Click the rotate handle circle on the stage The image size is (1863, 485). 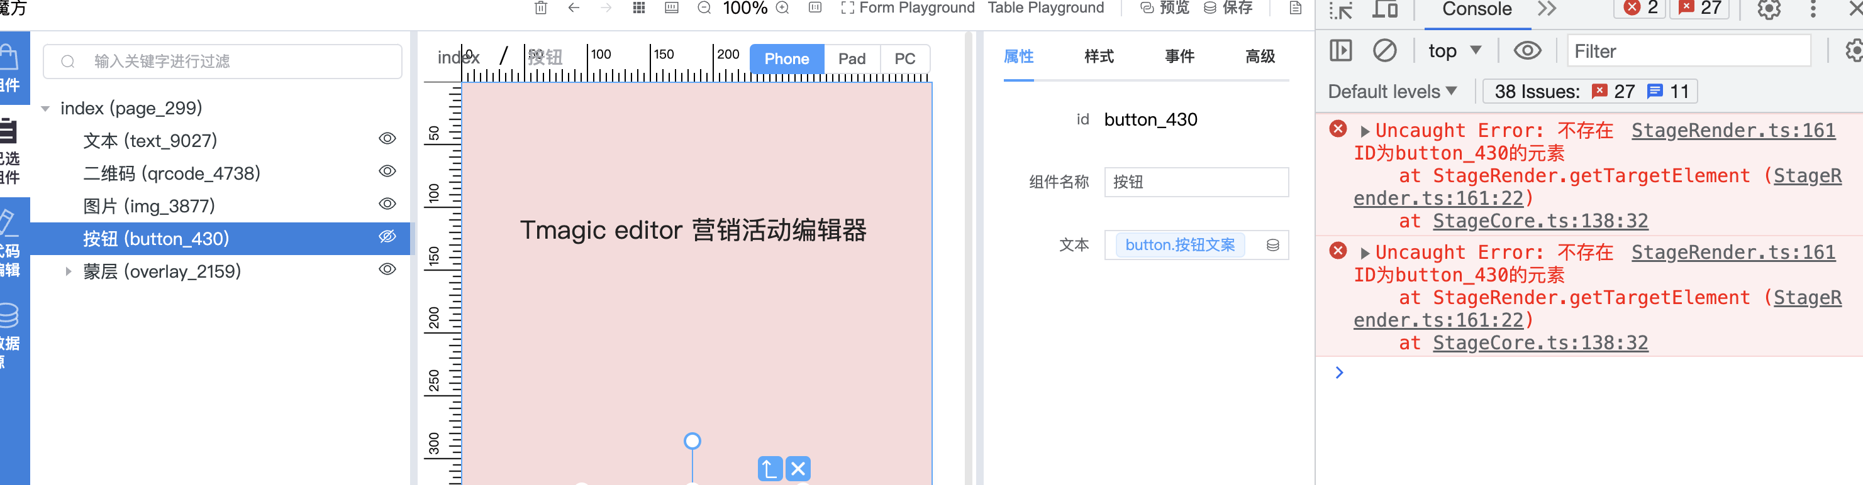pos(692,441)
